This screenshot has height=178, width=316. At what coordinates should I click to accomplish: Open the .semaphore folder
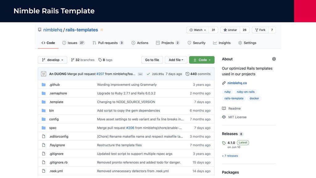(x=58, y=93)
